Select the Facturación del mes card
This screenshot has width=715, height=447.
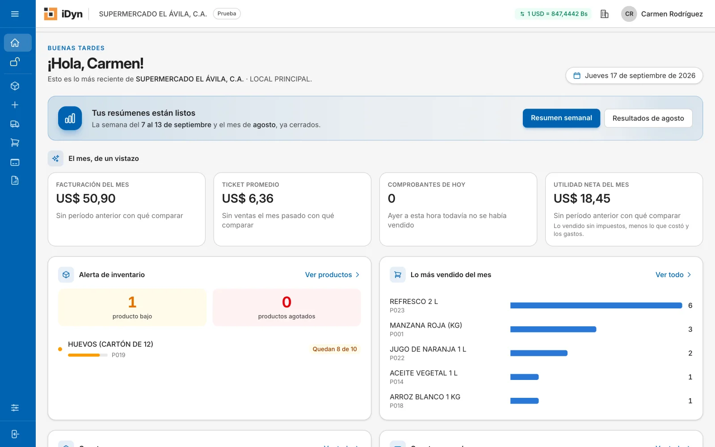(126, 209)
